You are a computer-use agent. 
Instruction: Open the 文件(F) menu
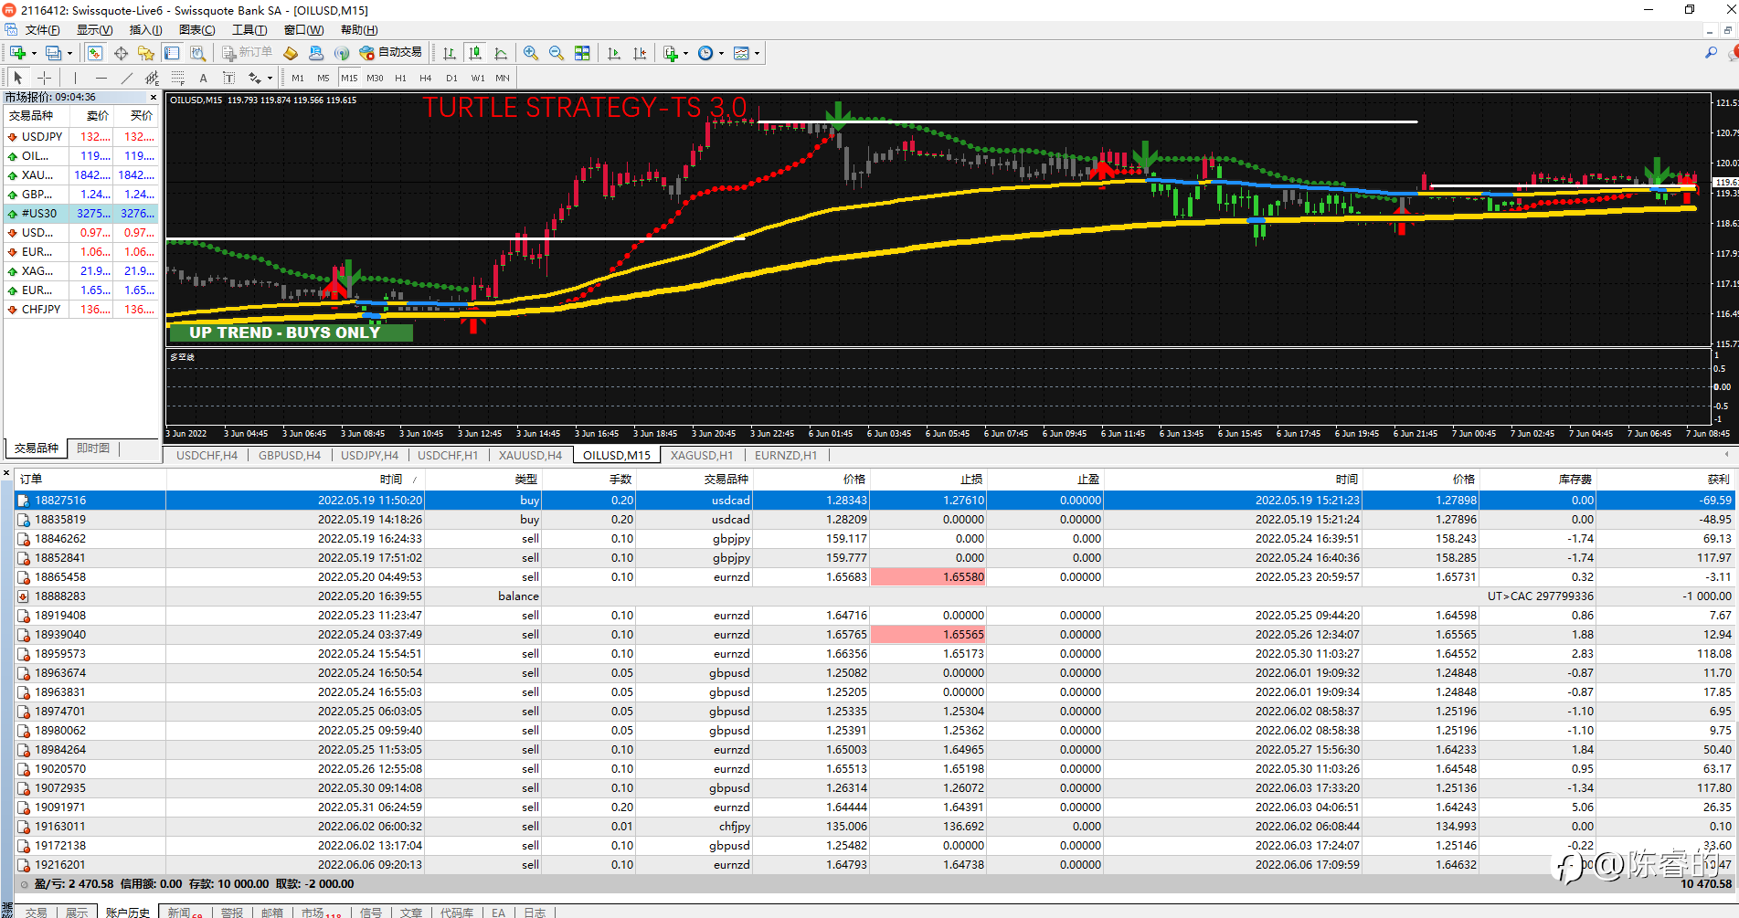tap(42, 30)
